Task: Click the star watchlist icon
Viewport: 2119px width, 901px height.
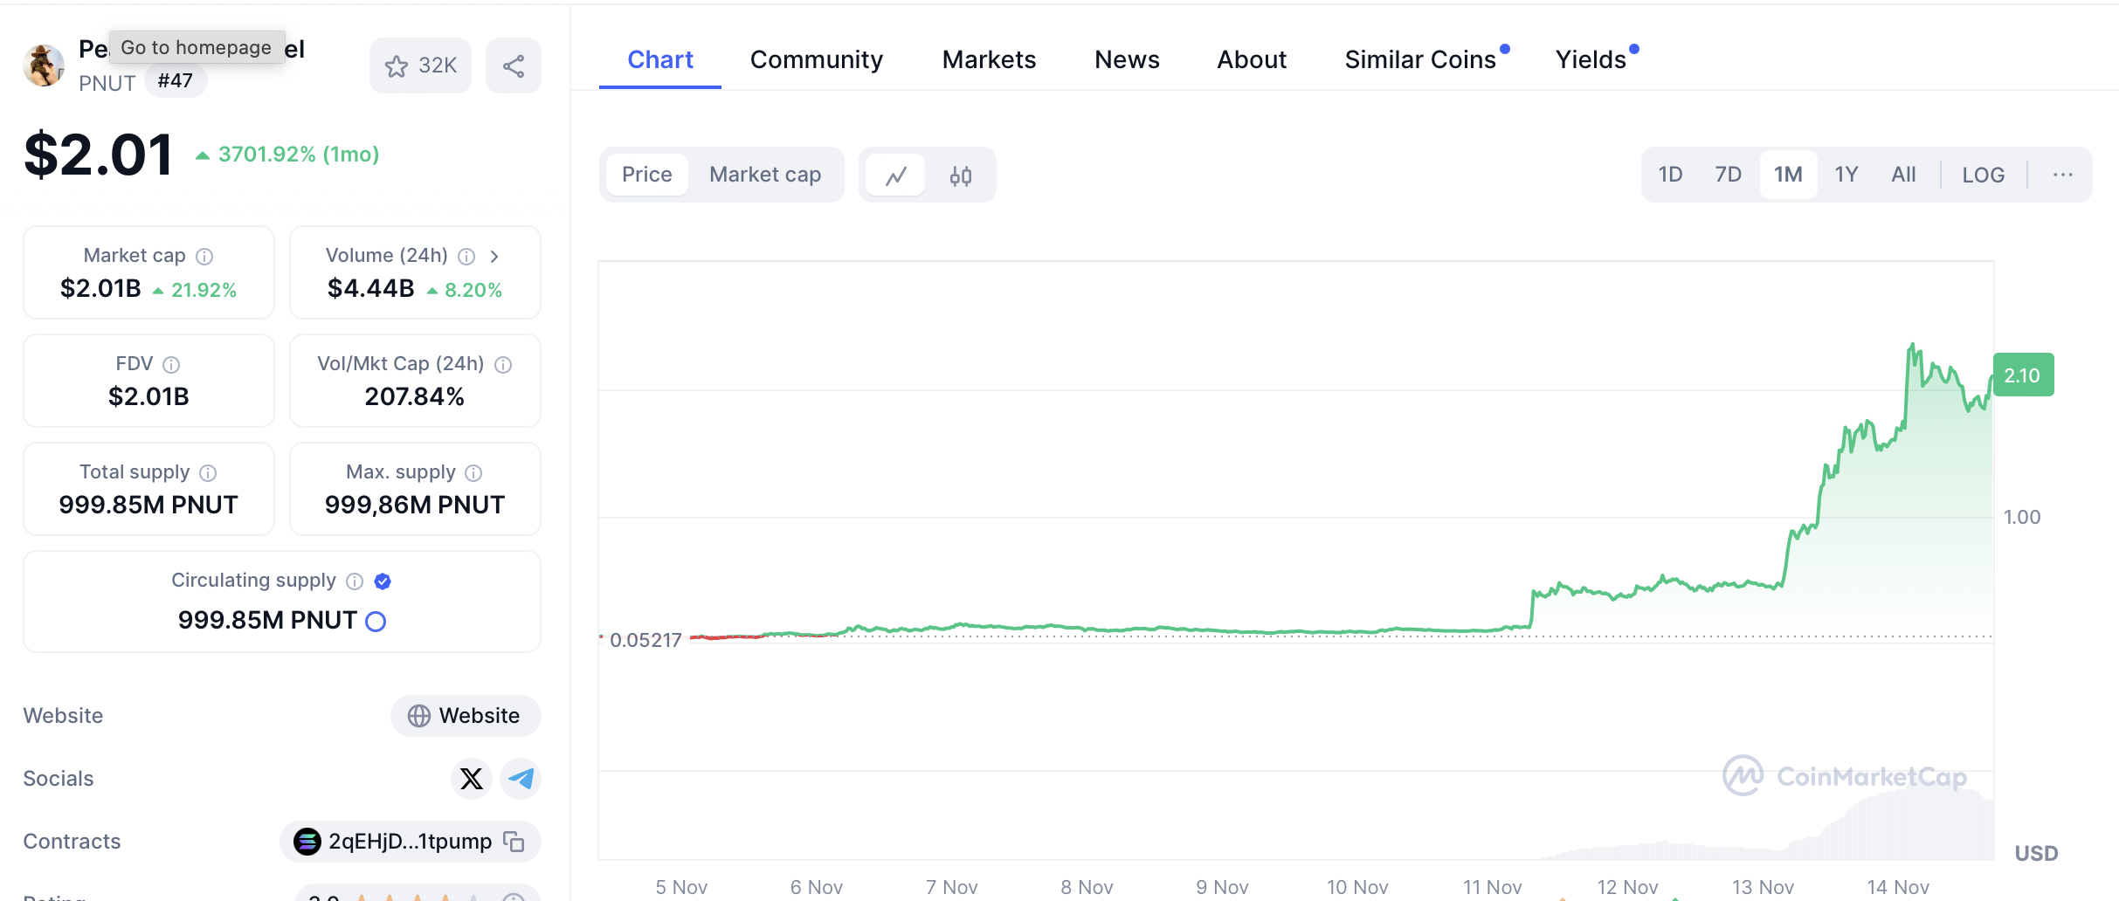Action: [397, 66]
